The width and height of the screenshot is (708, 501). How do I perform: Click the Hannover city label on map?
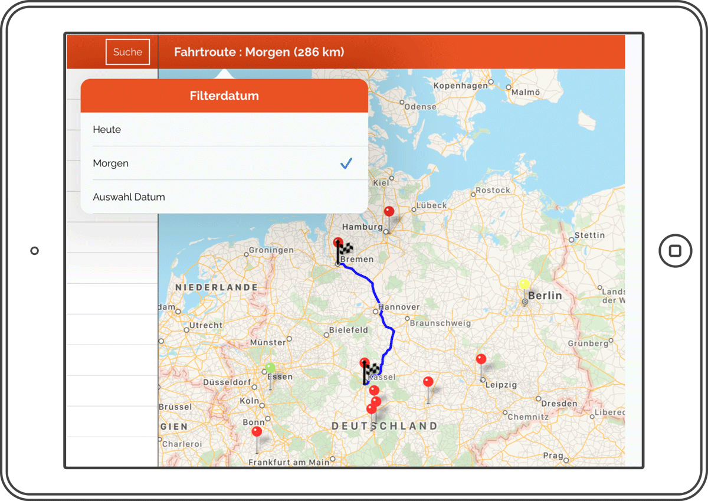pos(399,307)
